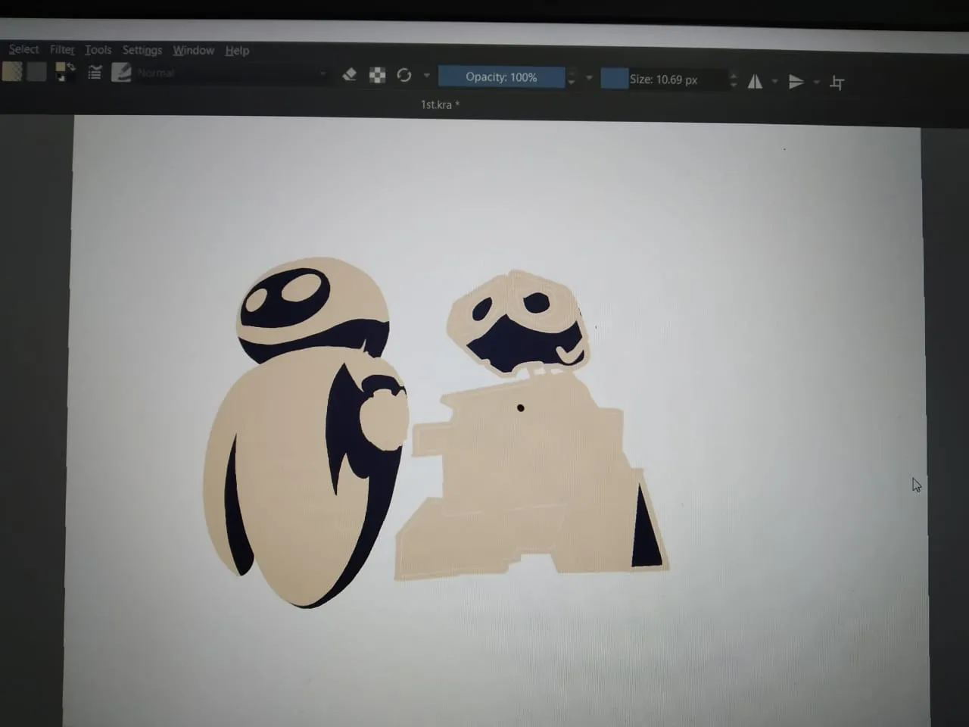Open the Window menu

click(193, 50)
